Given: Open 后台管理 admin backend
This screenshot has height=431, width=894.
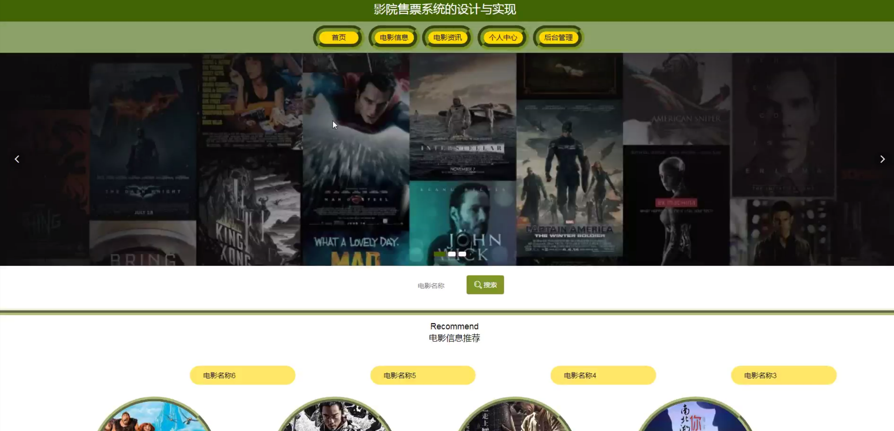Looking at the screenshot, I should 558,38.
